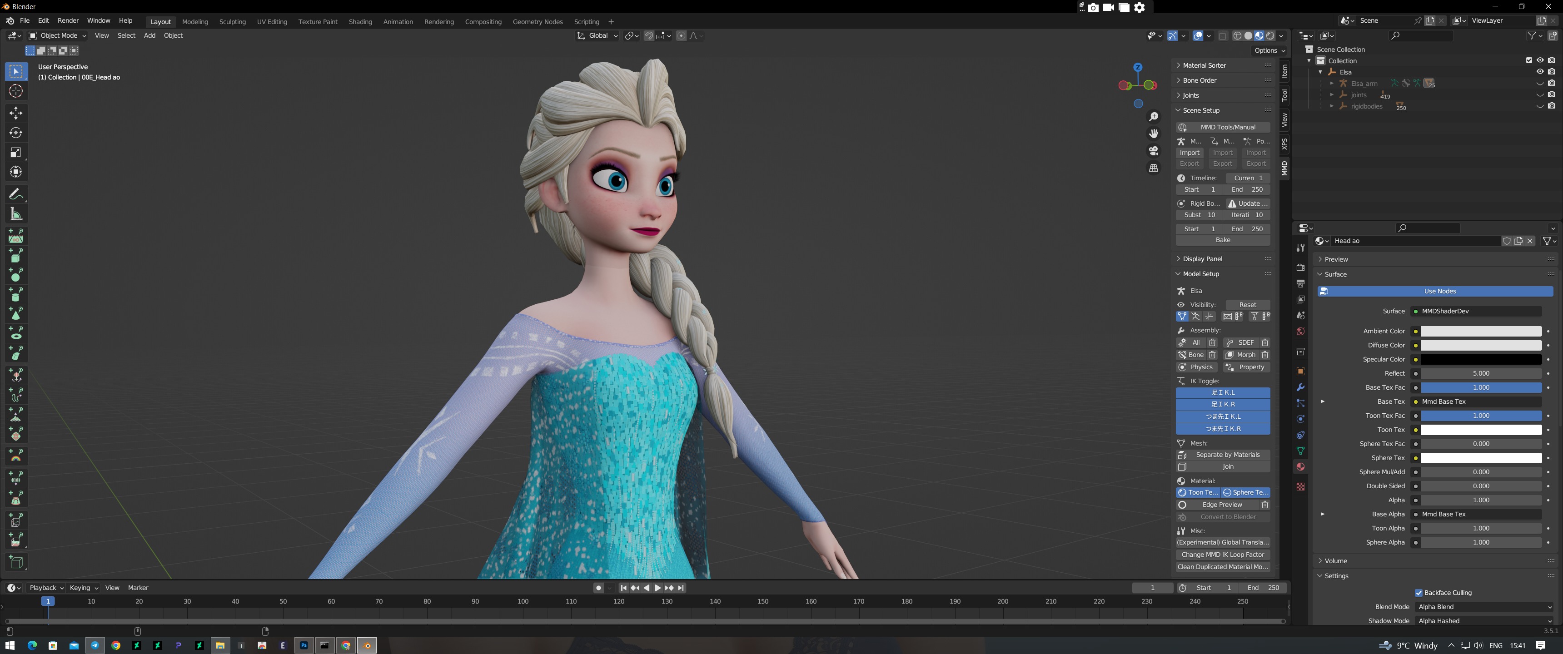
Task: Open World properties tab icon
Action: 1300,331
